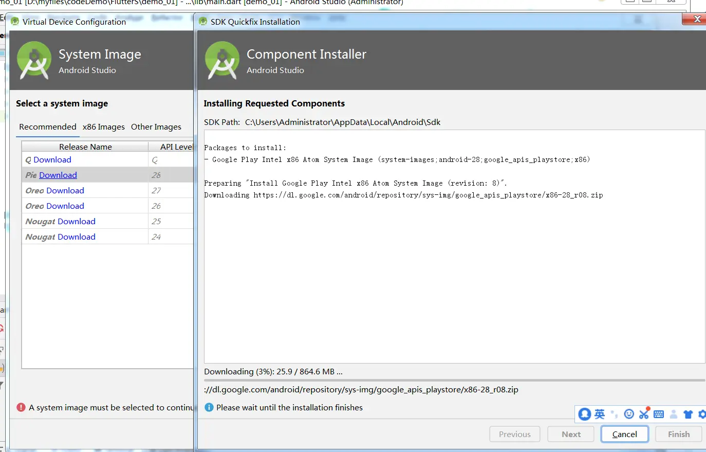Image resolution: width=706 pixels, height=452 pixels.
Task: Click the faded user account icon in input bar
Action: 674,414
